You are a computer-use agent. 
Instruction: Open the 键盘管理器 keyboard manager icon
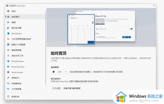[x=8, y=50]
